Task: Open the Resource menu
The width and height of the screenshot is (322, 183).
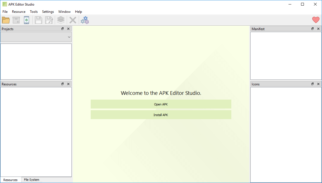Action: click(x=19, y=12)
